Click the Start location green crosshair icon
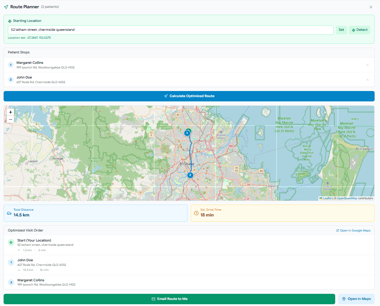Image resolution: width=380 pixels, height=306 pixels. [x=11, y=242]
